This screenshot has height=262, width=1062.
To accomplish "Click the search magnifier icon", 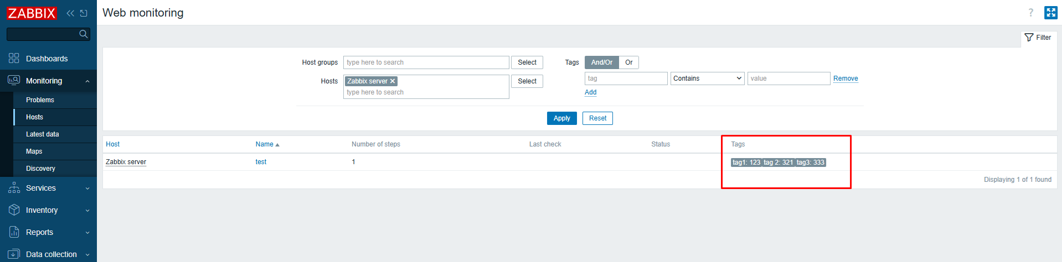I will click(84, 34).
